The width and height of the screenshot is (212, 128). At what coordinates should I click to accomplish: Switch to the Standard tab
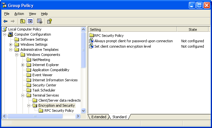coord(120,117)
